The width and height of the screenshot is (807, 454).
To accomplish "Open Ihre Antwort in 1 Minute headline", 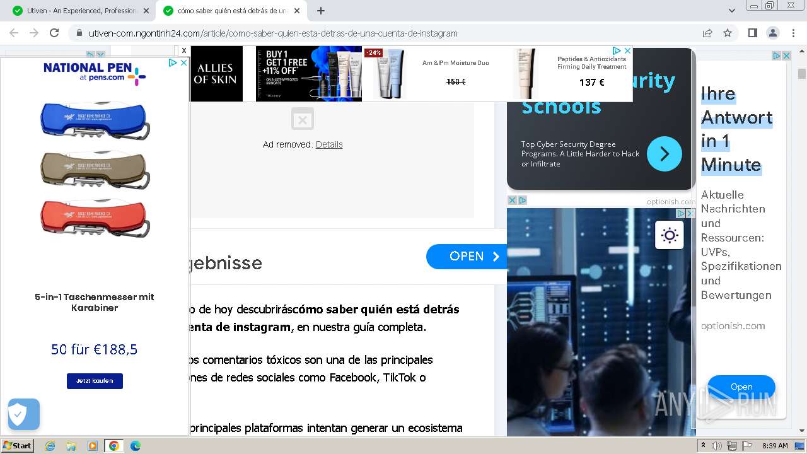I will pyautogui.click(x=736, y=129).
